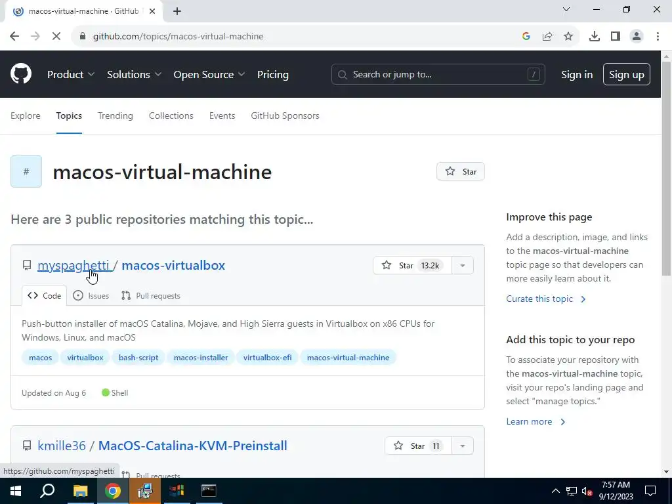Image resolution: width=672 pixels, height=504 pixels.
Task: Open the Issues tab of macos-virtualbox
Action: point(91,296)
